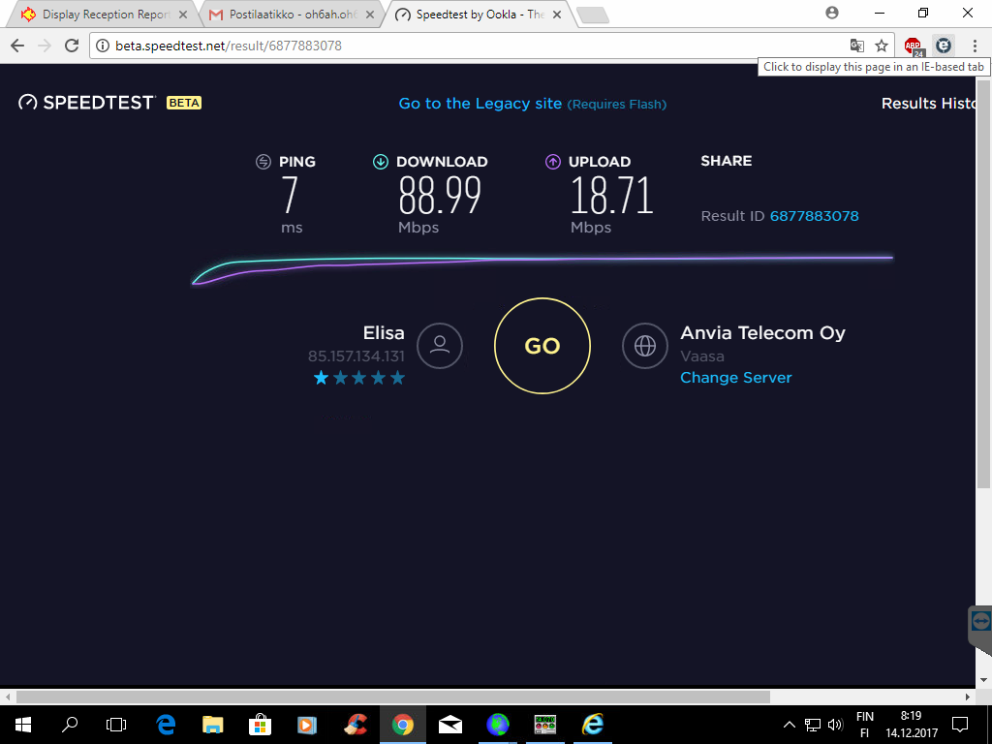The height and width of the screenshot is (744, 992).
Task: Rate Elisa with the five-star rating
Action: [358, 379]
